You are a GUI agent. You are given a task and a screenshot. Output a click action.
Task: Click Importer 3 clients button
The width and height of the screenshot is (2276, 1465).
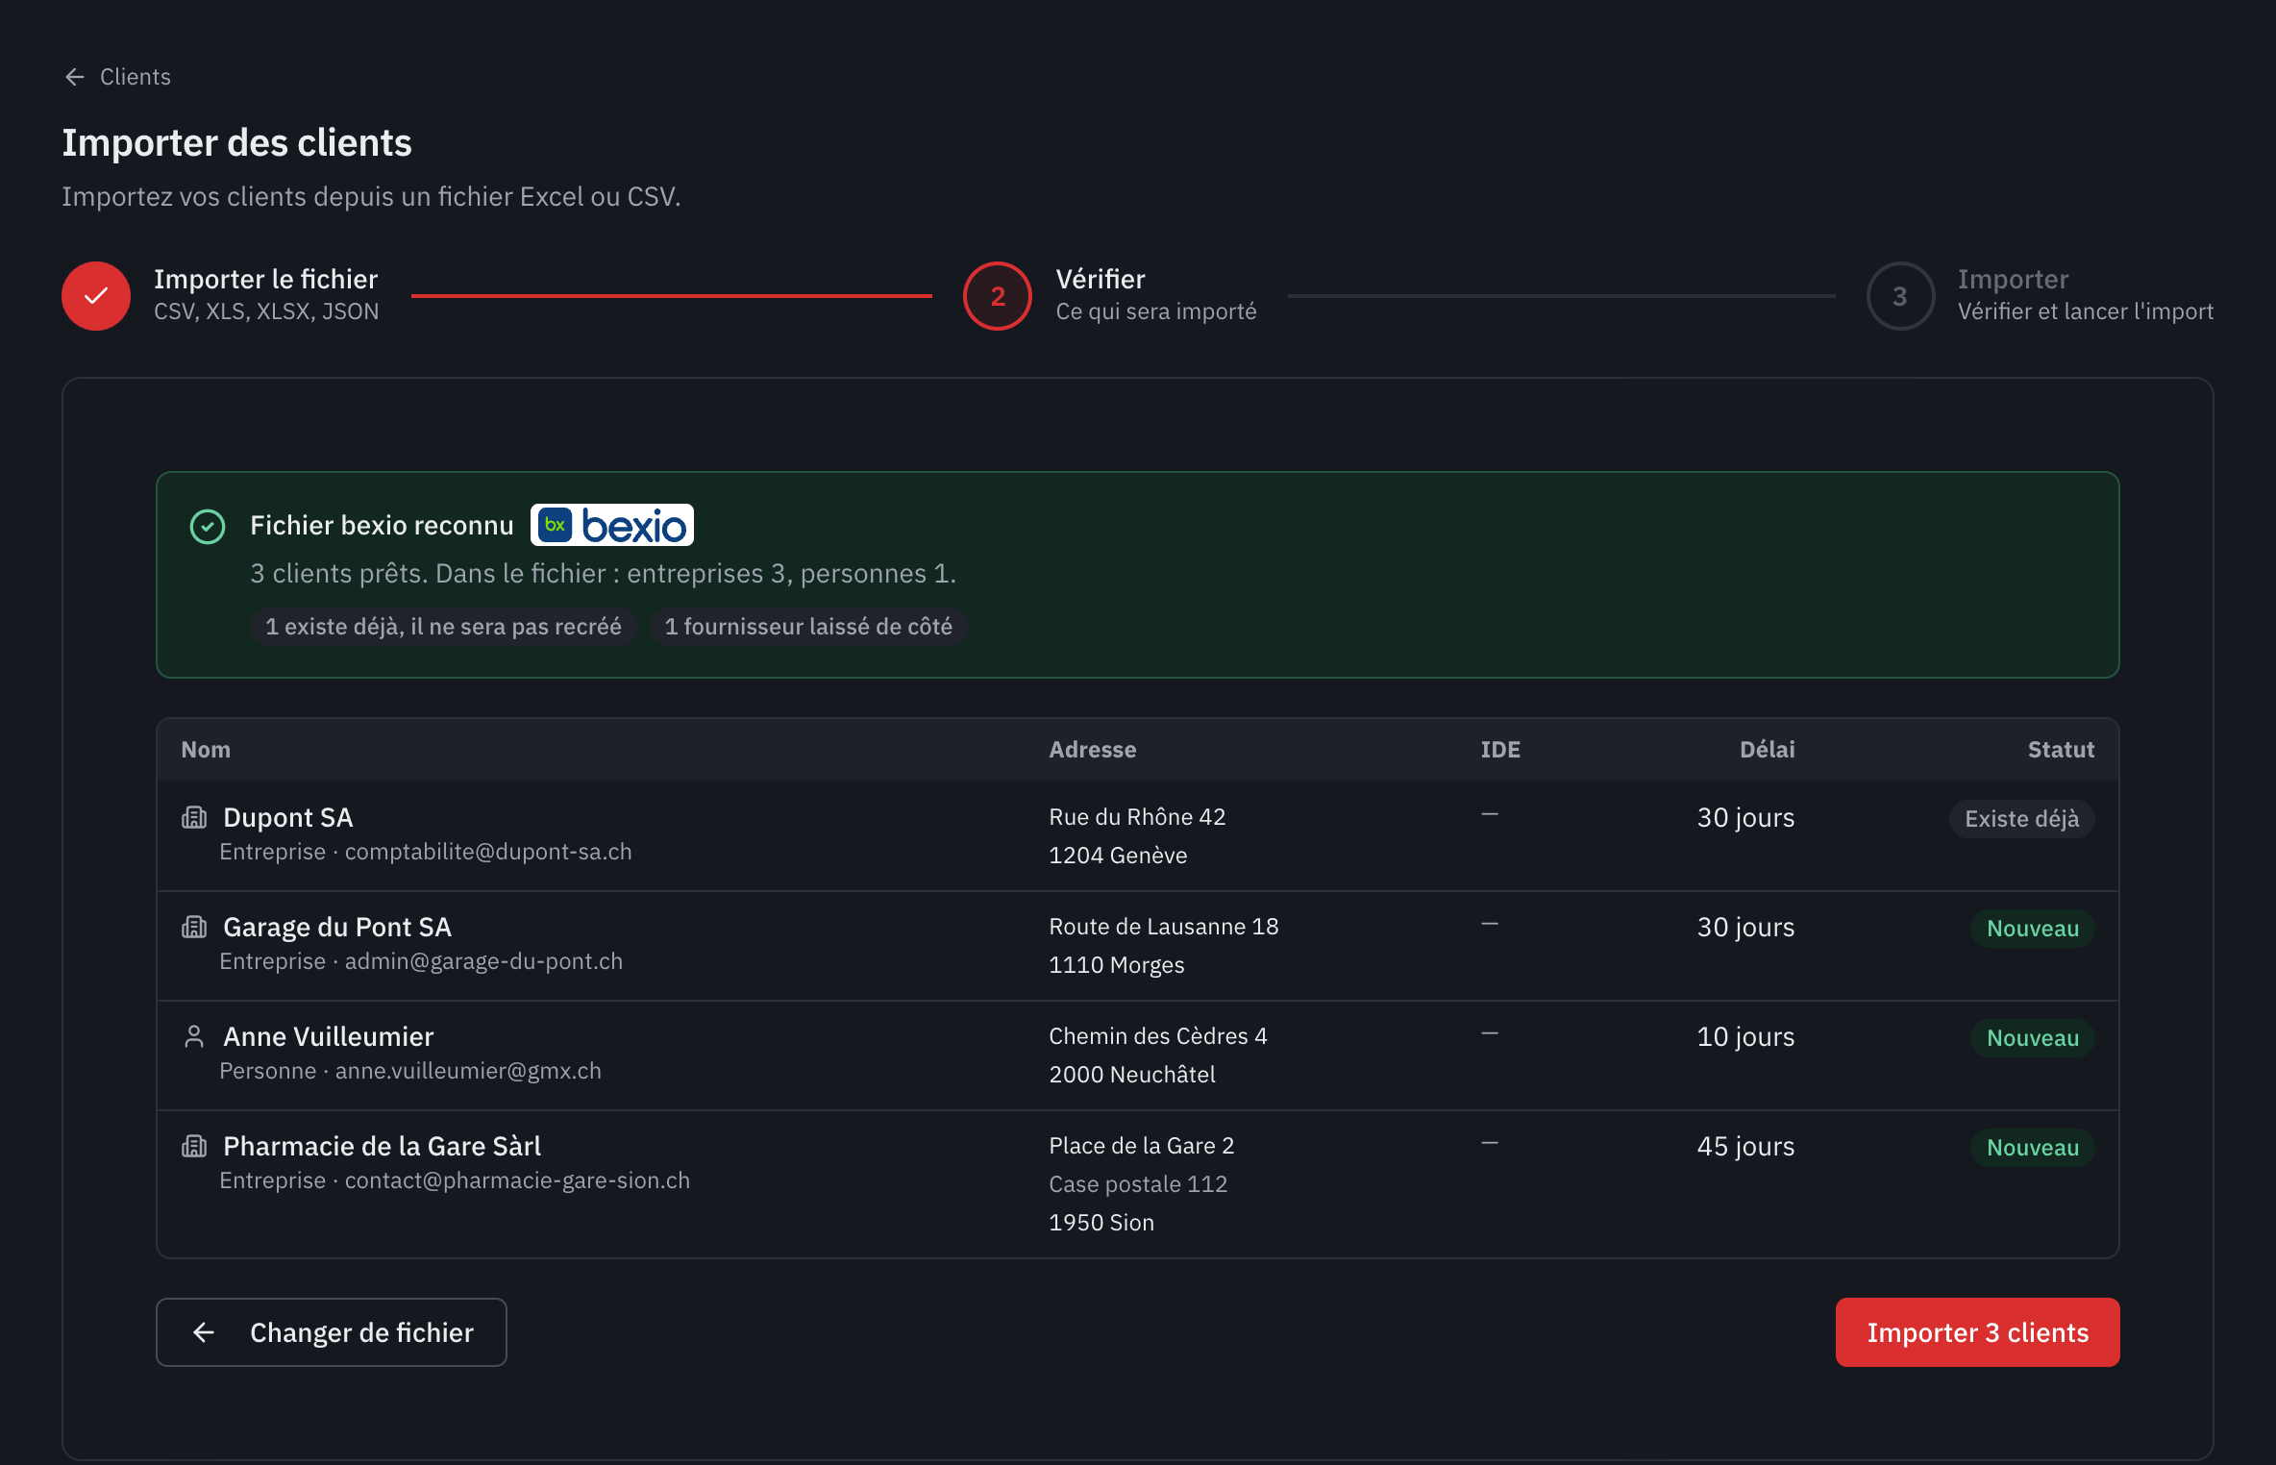(1977, 1332)
